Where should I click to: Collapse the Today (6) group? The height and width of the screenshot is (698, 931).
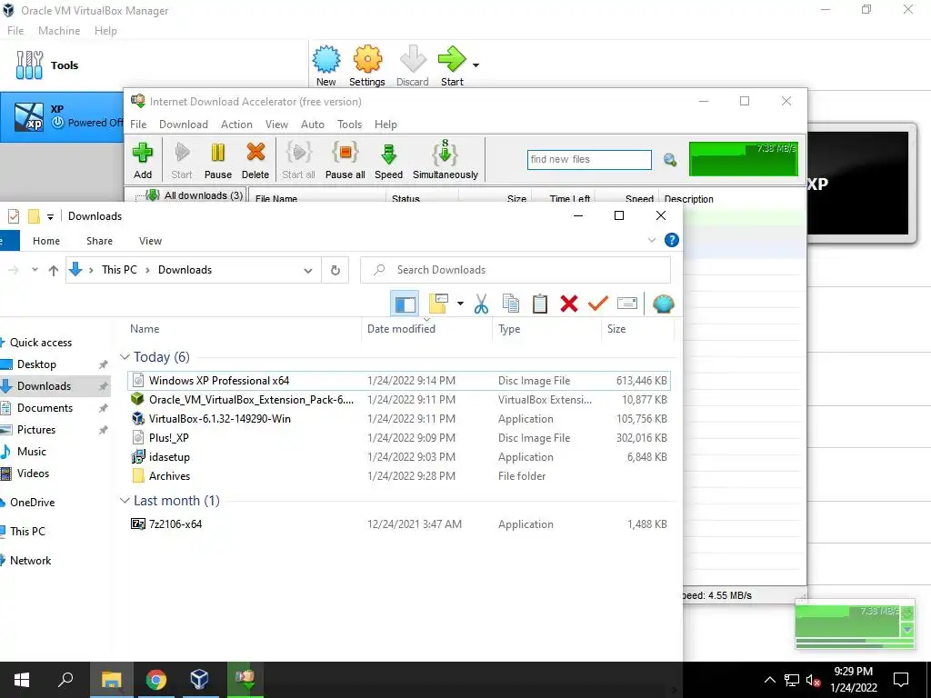(125, 356)
